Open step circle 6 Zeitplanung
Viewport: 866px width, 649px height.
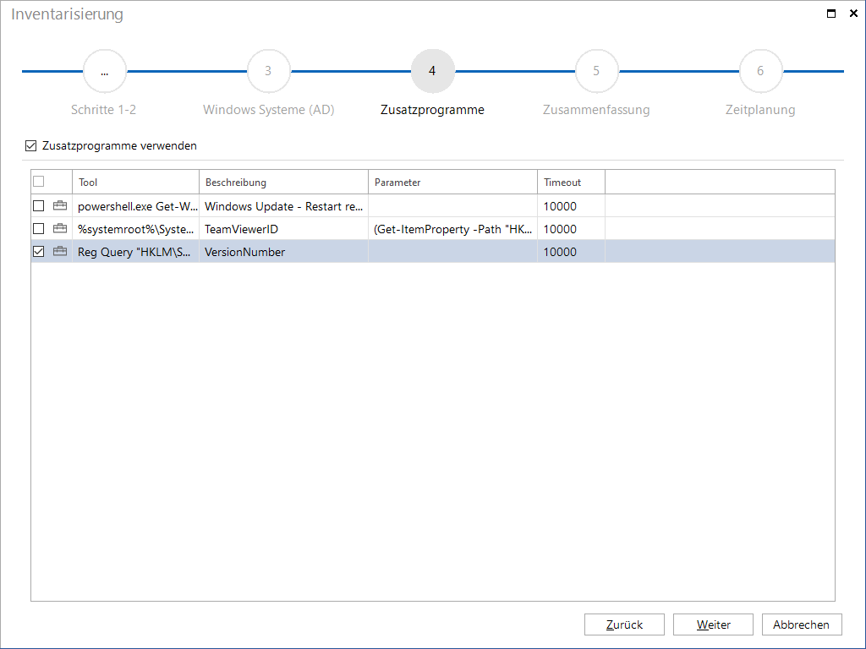tap(760, 71)
